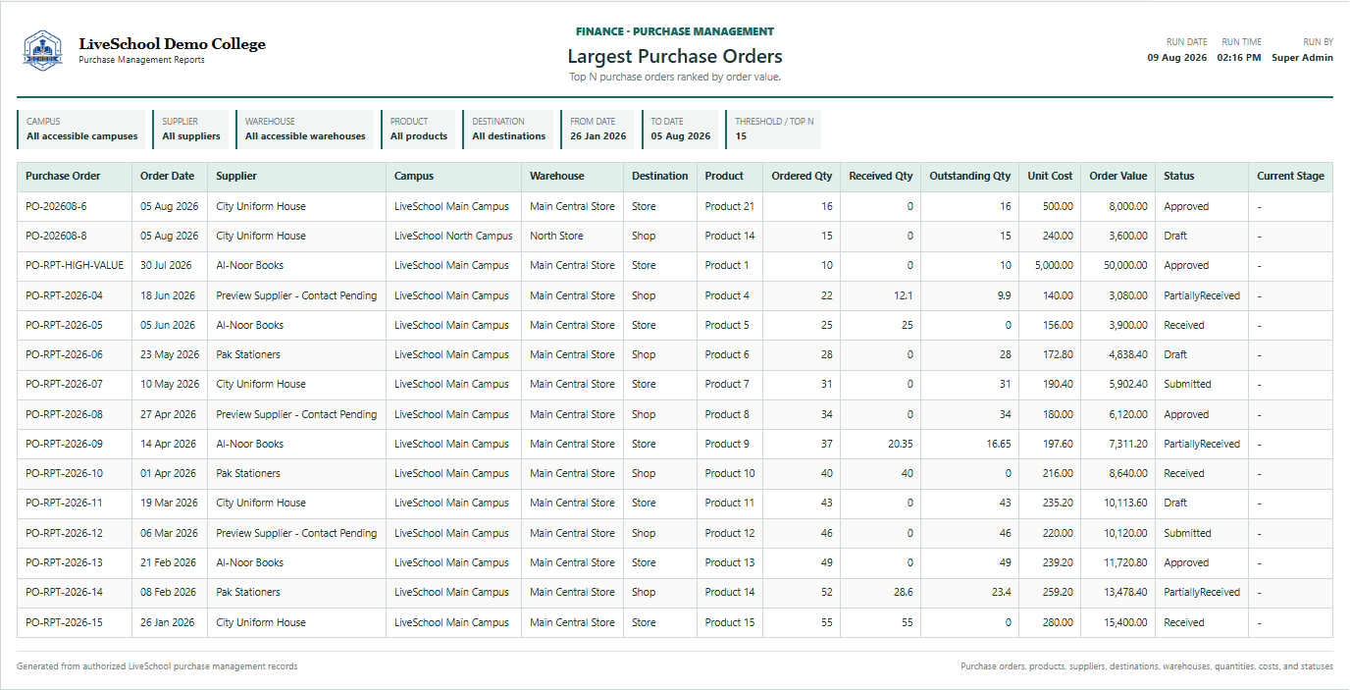
Task: Click the "Pak Stationers" supplier for PO-RPT-2026-06
Action: [248, 354]
